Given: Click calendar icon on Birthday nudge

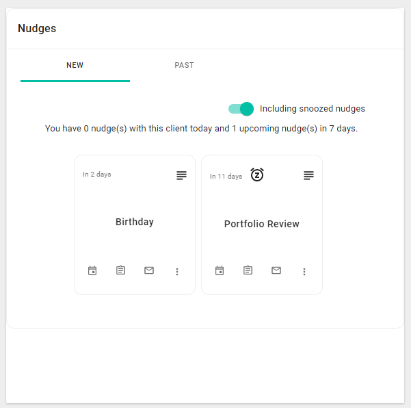Looking at the screenshot, I should pos(92,270).
